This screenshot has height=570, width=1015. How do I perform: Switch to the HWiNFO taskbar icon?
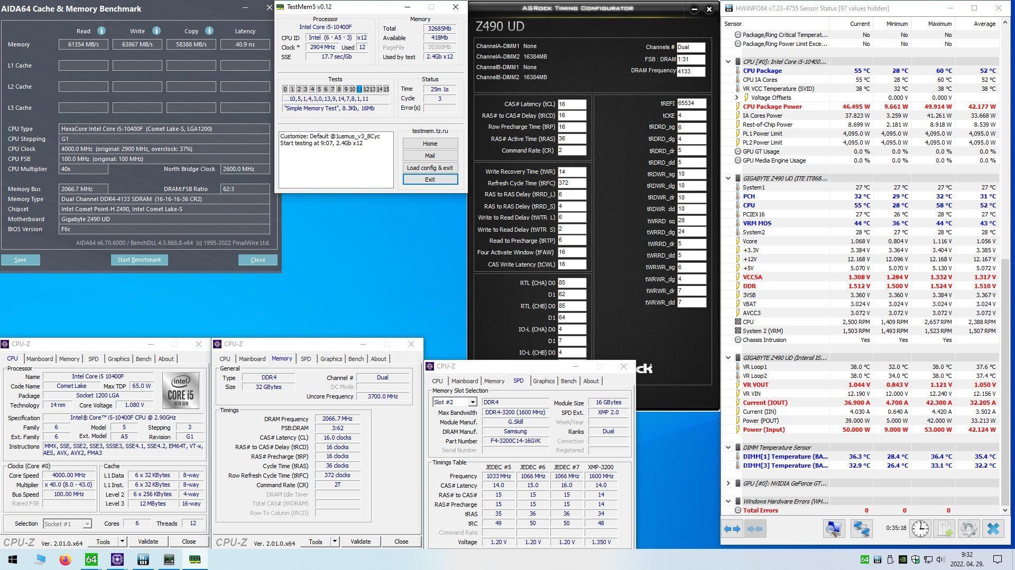(143, 559)
